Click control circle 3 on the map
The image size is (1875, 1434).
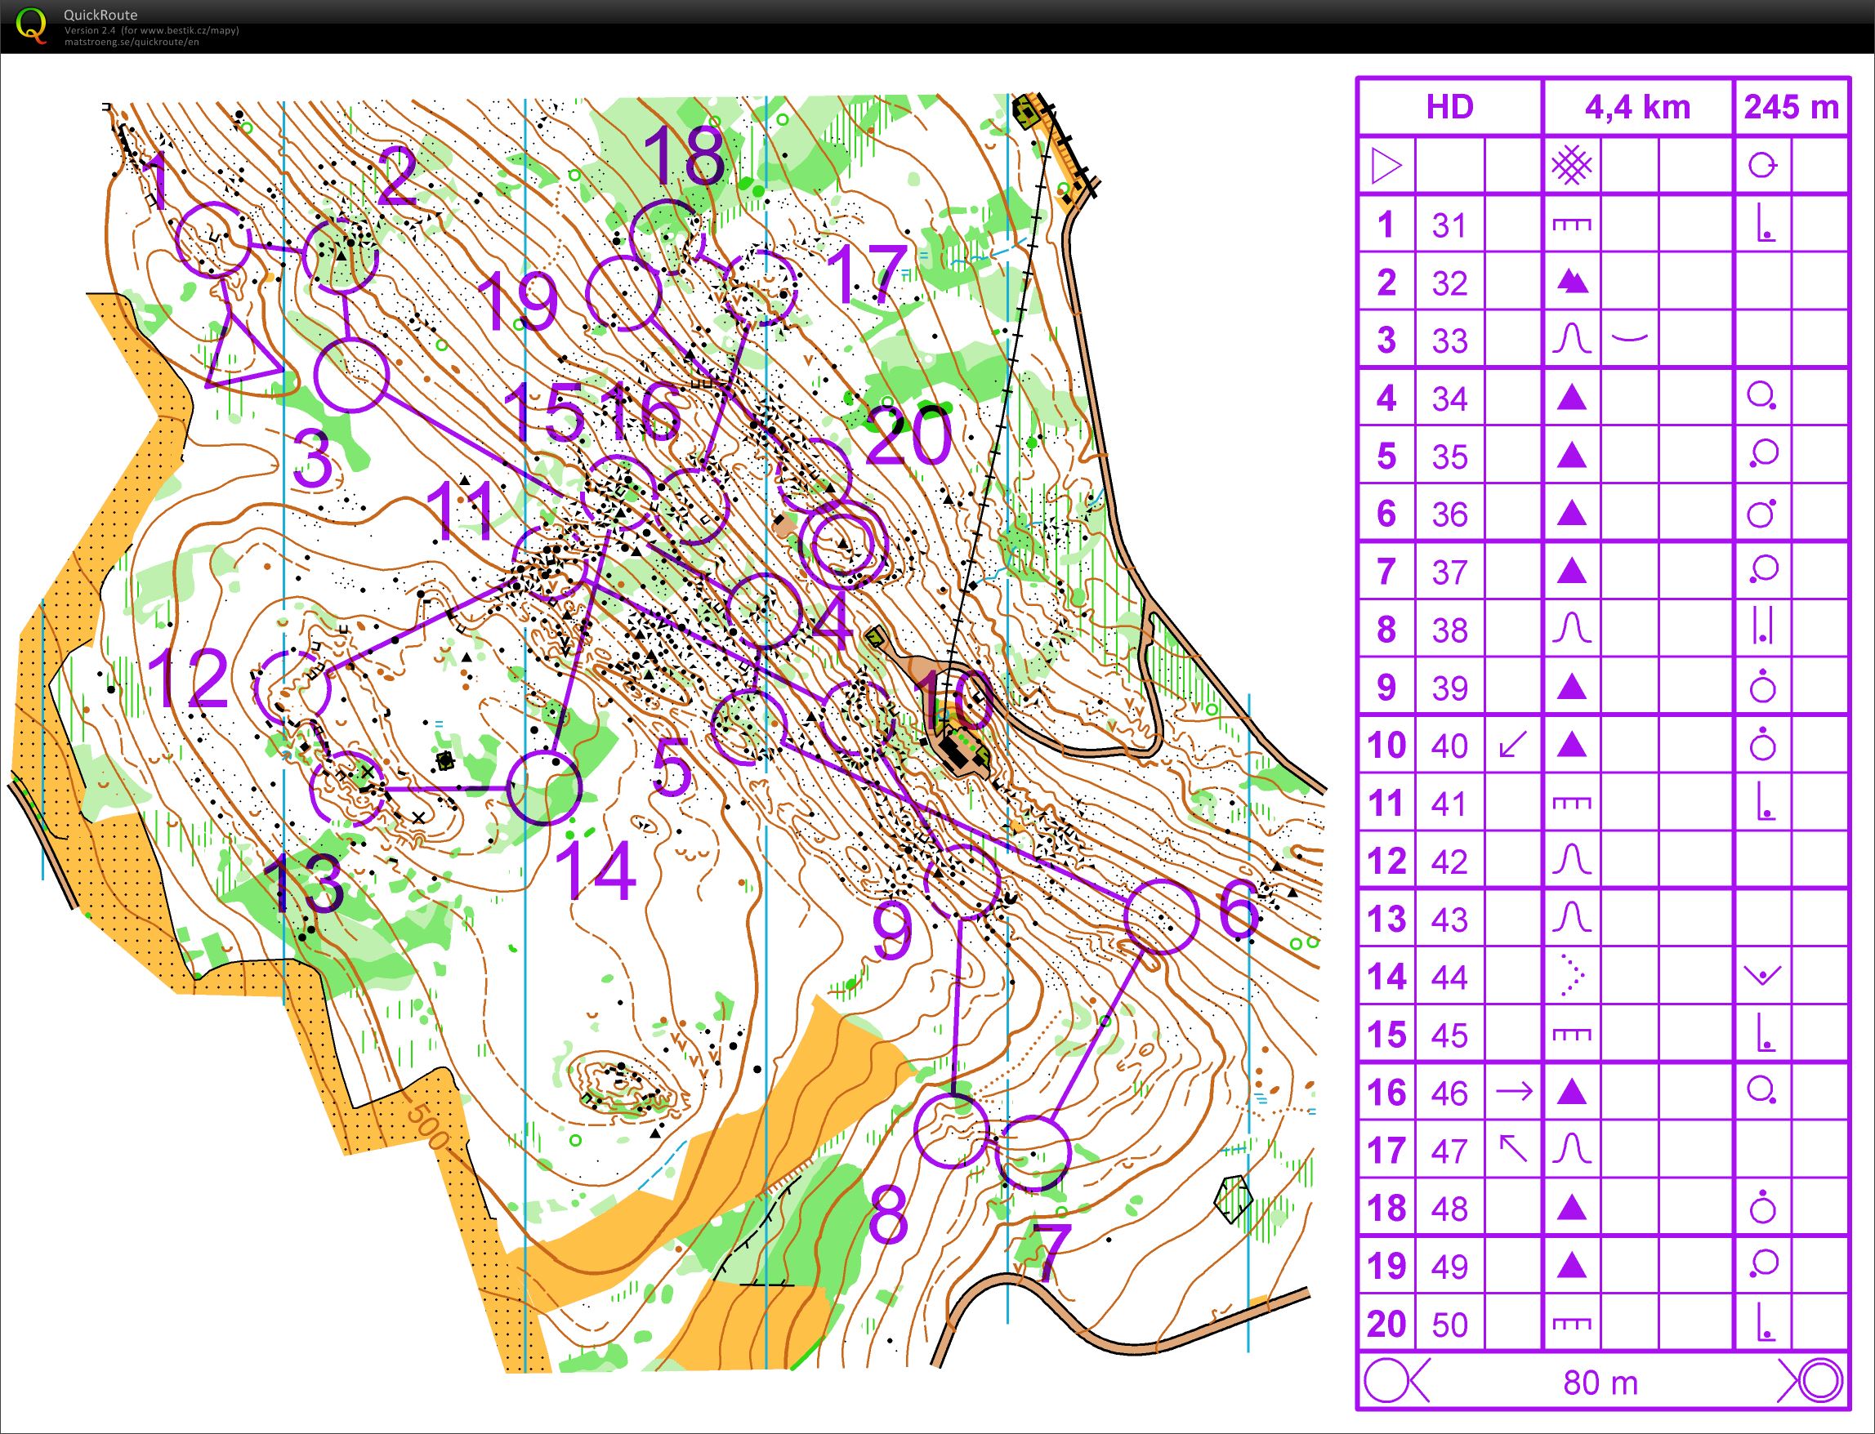tap(351, 375)
